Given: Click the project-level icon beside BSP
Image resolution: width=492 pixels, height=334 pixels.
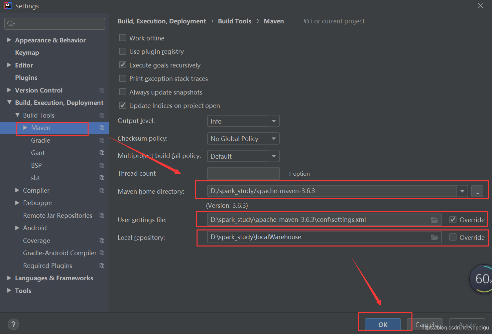Looking at the screenshot, I should point(102,165).
